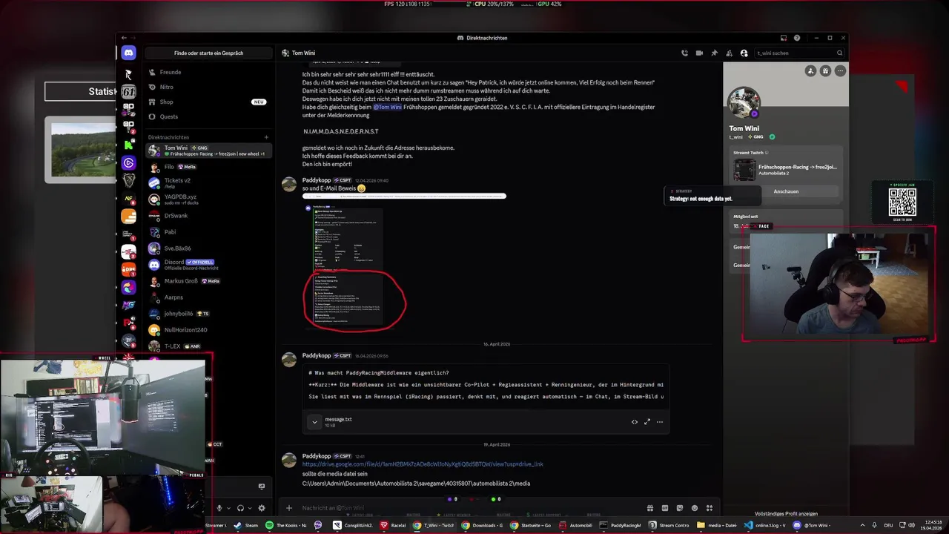Start a voice call with Tom Wini

(684, 53)
